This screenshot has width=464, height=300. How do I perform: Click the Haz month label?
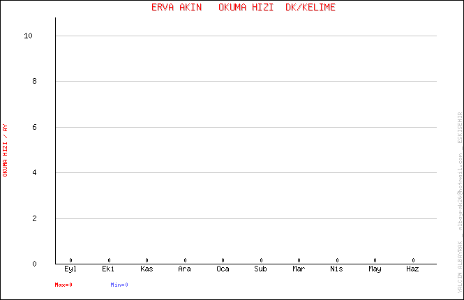(413, 269)
